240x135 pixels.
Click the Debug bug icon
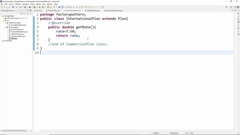point(20,7)
